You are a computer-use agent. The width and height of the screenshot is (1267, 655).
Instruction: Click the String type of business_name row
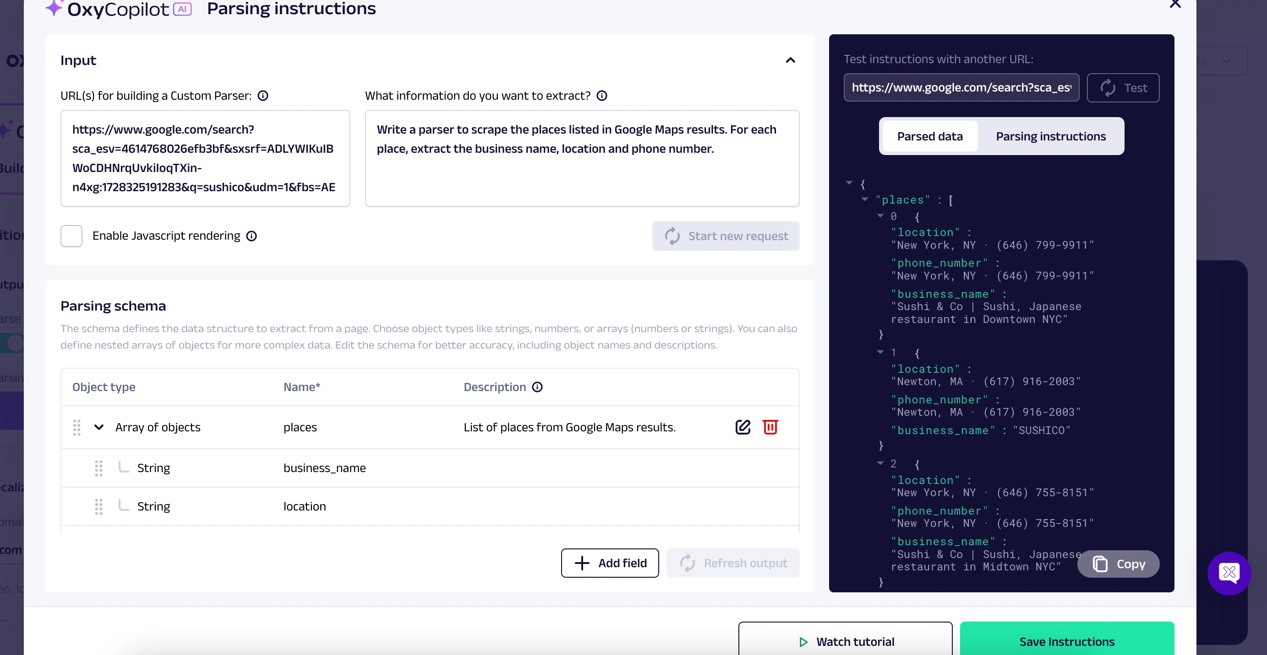click(x=153, y=468)
